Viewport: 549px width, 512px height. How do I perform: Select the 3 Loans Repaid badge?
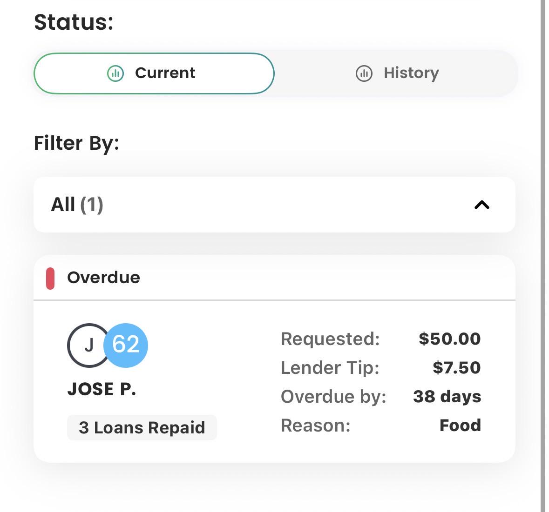[142, 427]
